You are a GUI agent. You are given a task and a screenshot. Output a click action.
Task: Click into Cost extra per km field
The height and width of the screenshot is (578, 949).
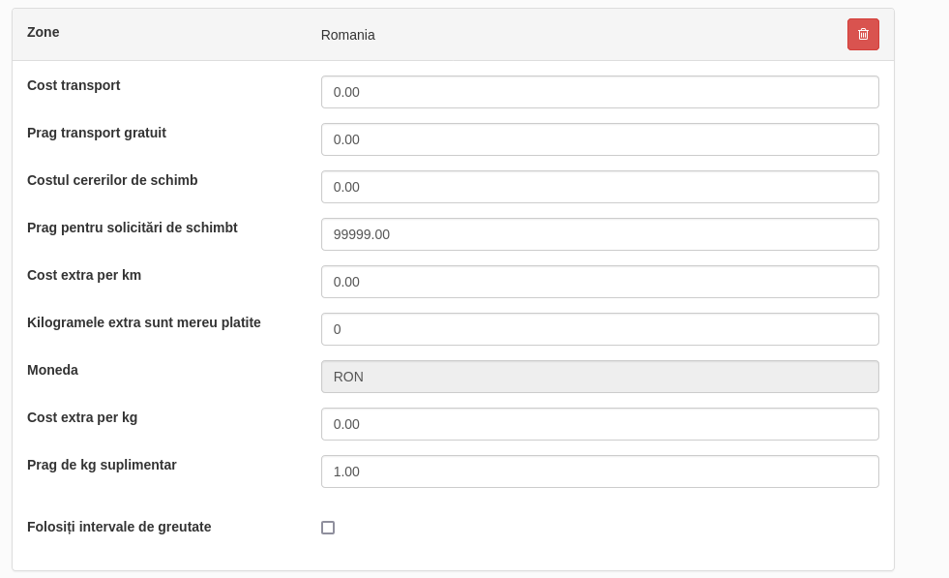click(600, 282)
